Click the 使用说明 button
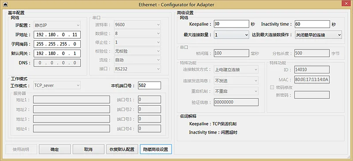 tap(21, 149)
